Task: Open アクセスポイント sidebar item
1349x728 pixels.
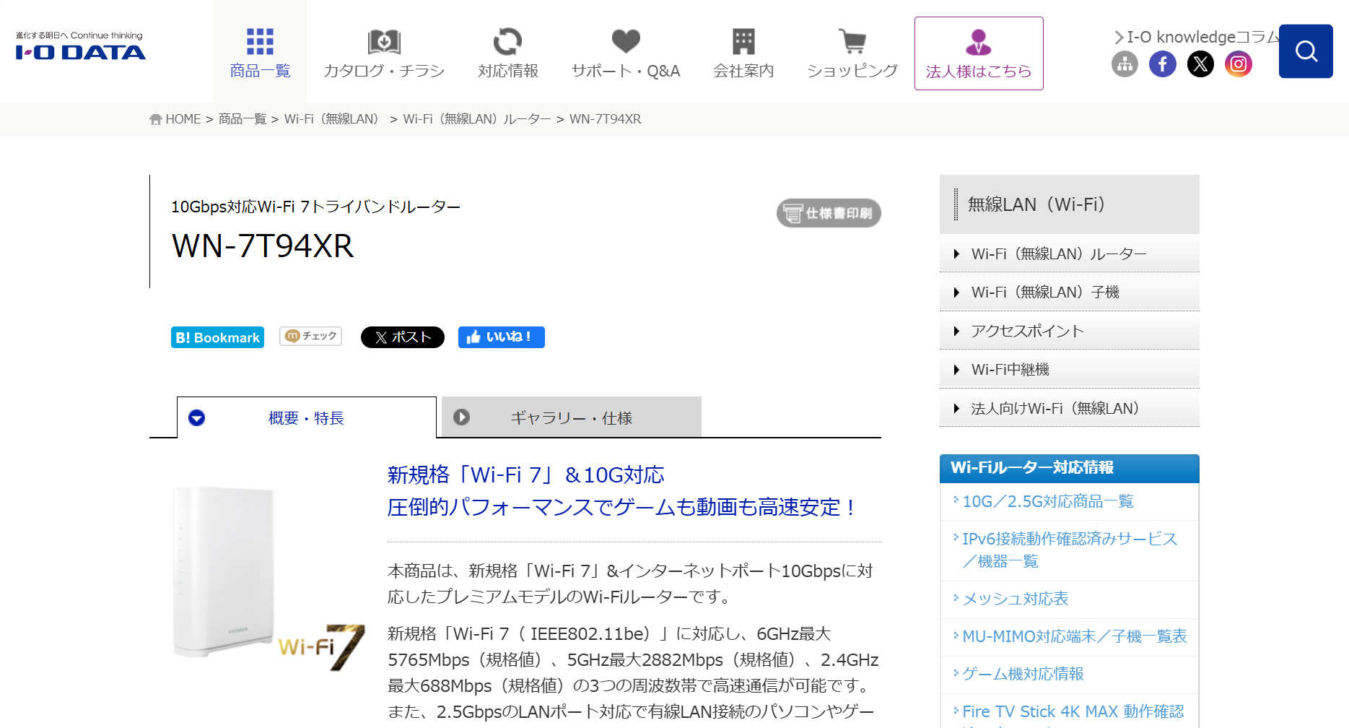Action: 1070,331
